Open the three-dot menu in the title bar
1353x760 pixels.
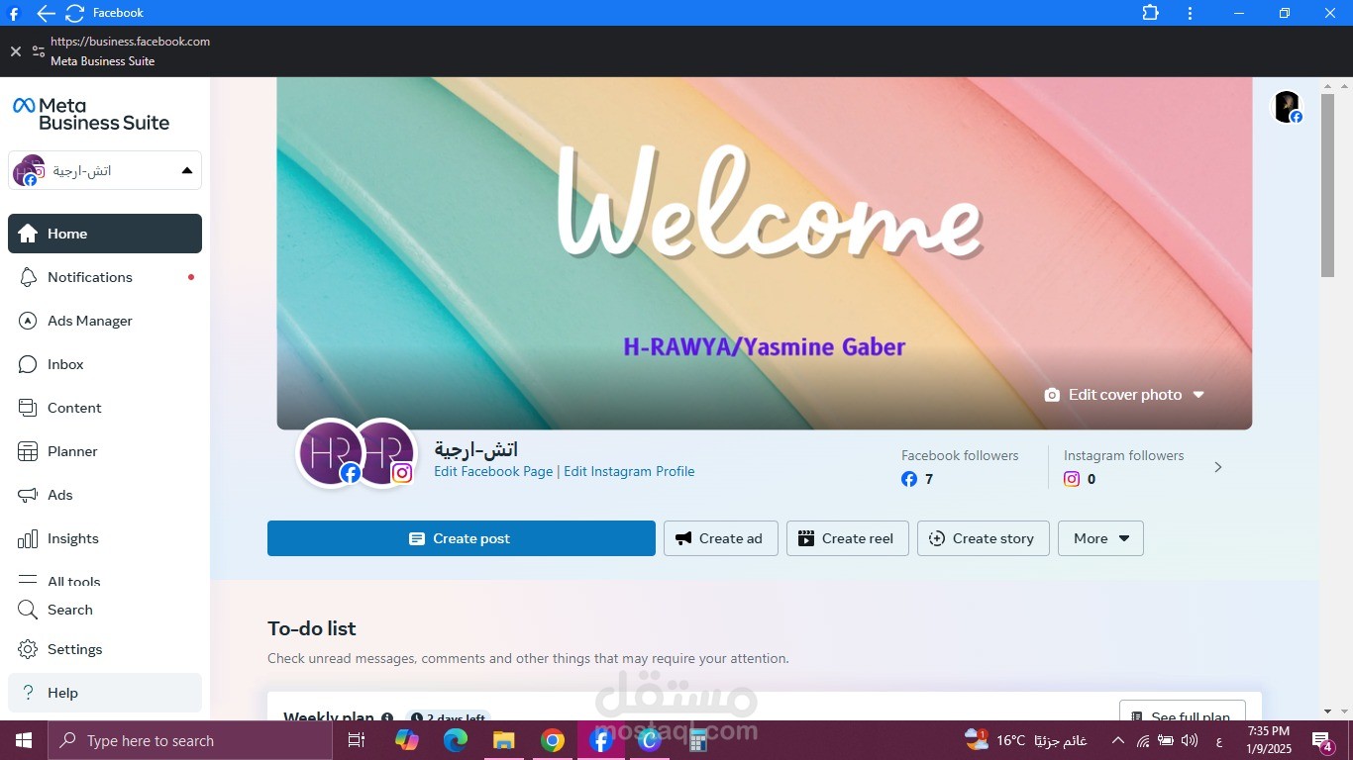click(1190, 13)
